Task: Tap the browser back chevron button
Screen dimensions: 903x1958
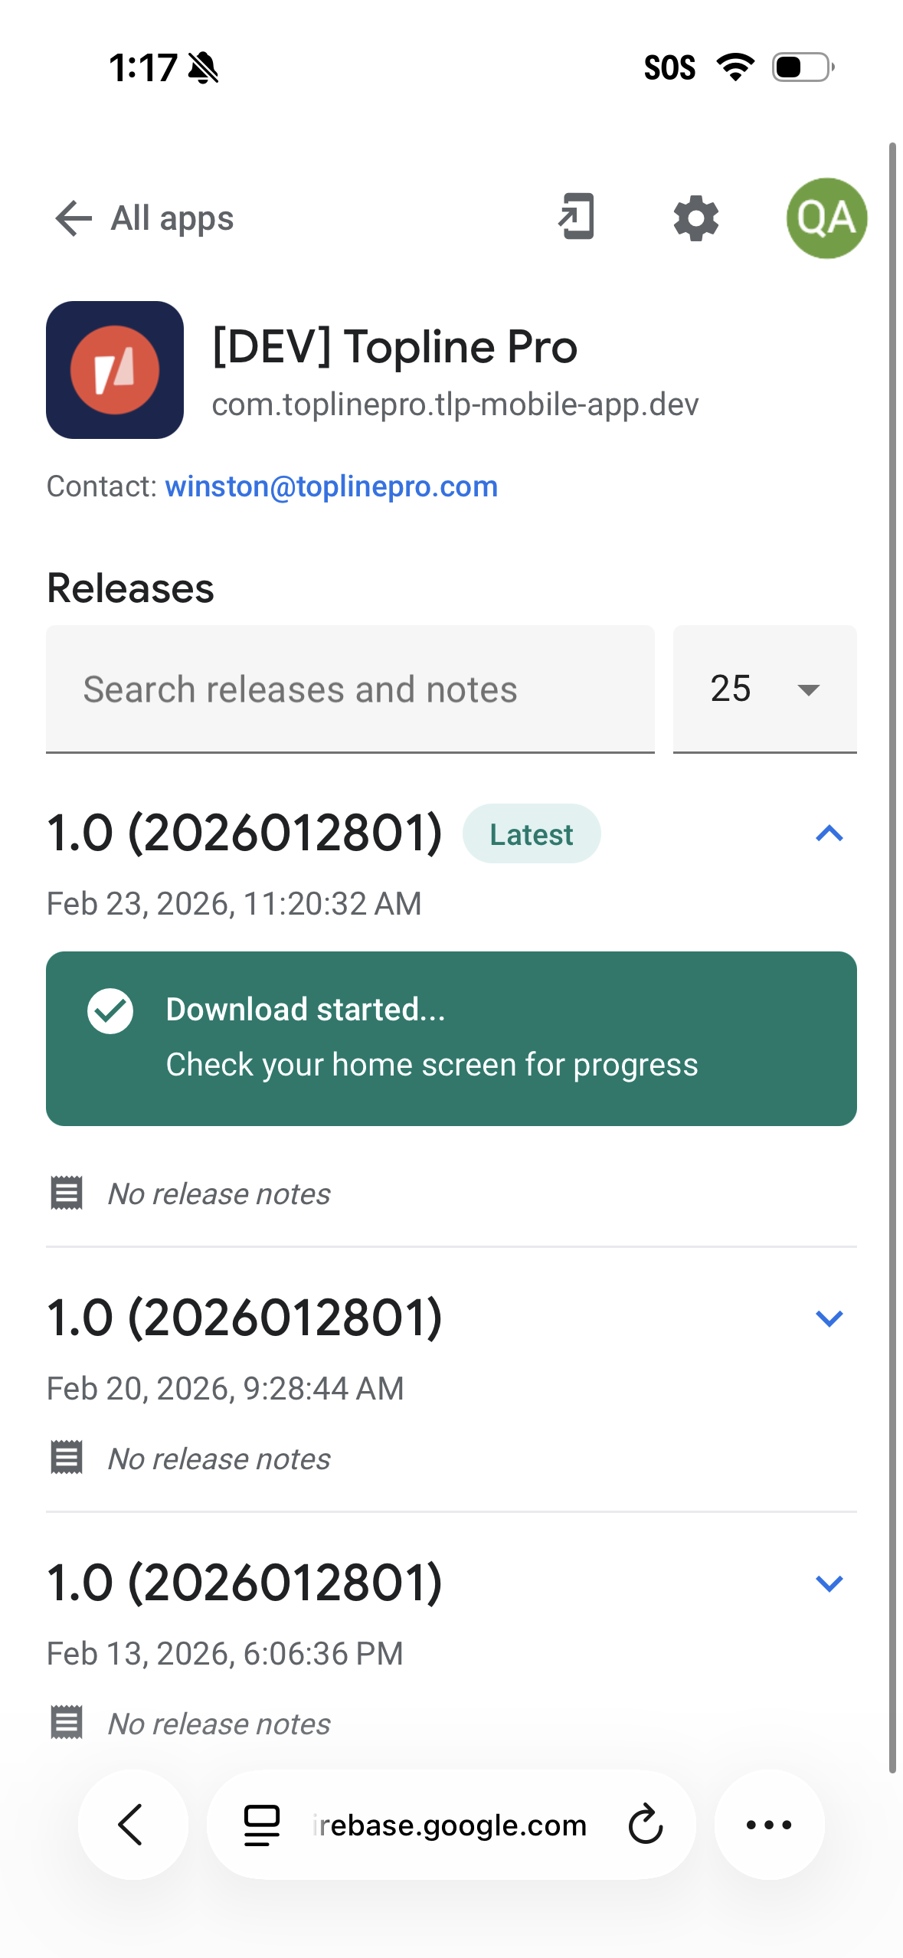Action: tap(133, 1825)
